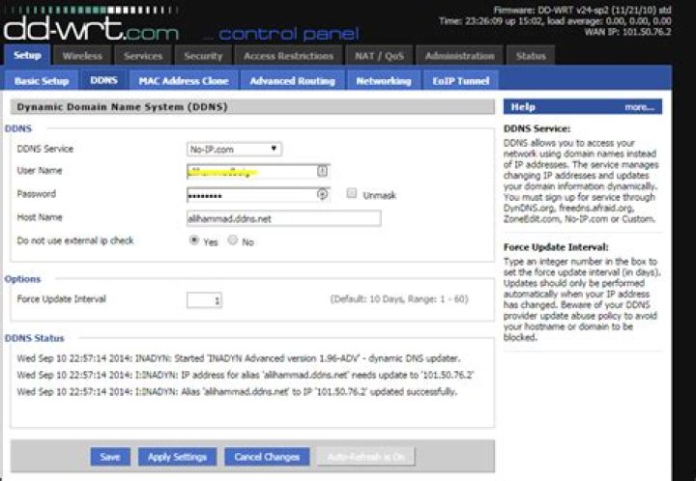
Task: Click the Save button
Action: pyautogui.click(x=110, y=457)
